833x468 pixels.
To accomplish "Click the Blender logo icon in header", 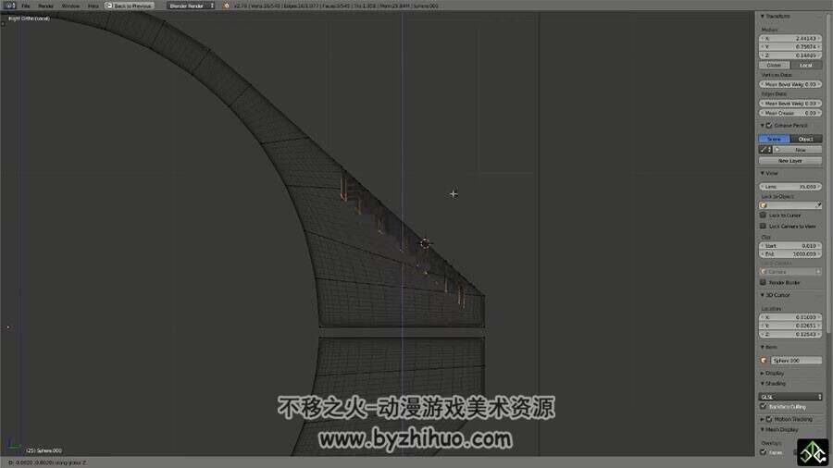I will (x=226, y=6).
